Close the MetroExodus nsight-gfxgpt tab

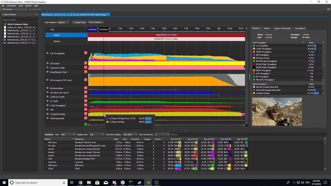(108, 14)
